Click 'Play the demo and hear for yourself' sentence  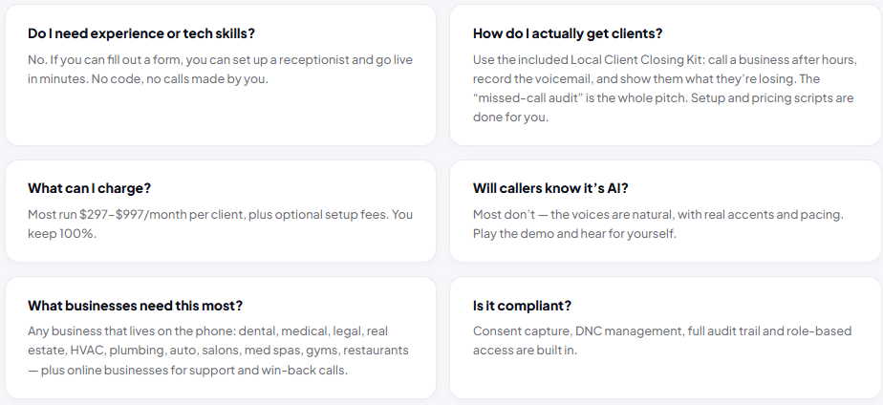click(574, 233)
